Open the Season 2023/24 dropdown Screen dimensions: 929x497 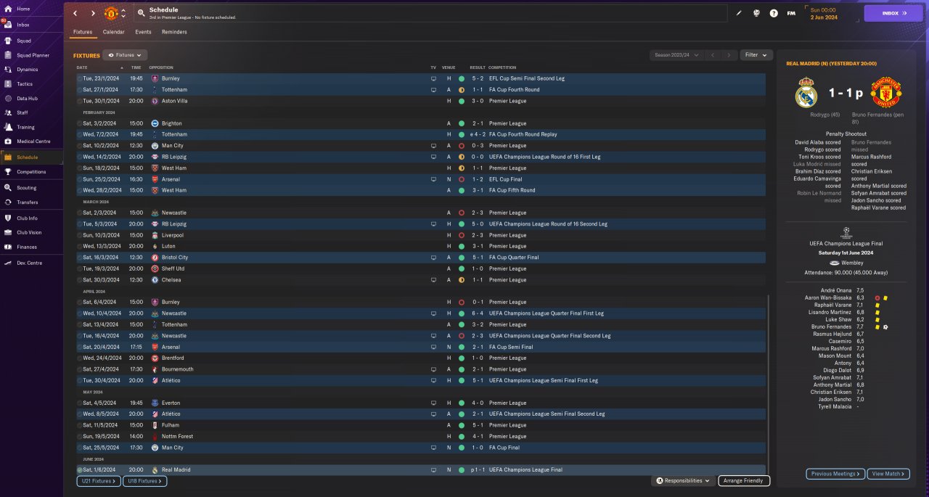[x=677, y=55]
